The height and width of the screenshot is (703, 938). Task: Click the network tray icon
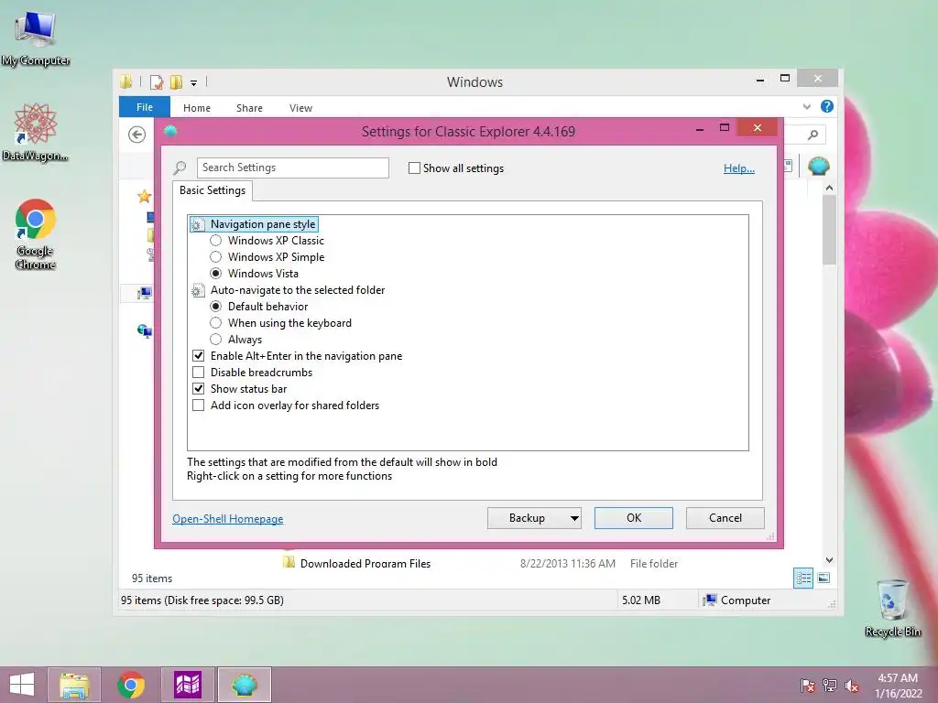pos(830,685)
